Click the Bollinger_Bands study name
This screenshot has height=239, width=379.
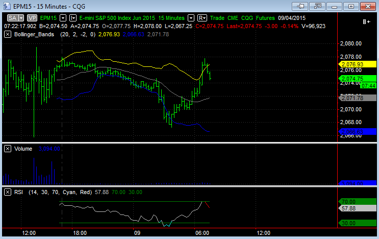click(x=34, y=34)
